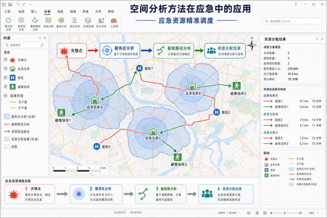Image resolution: width=327 pixels, height=218 pixels.
Task: Select the 应急仓库 A heading in results
Action: click(x=271, y=95)
